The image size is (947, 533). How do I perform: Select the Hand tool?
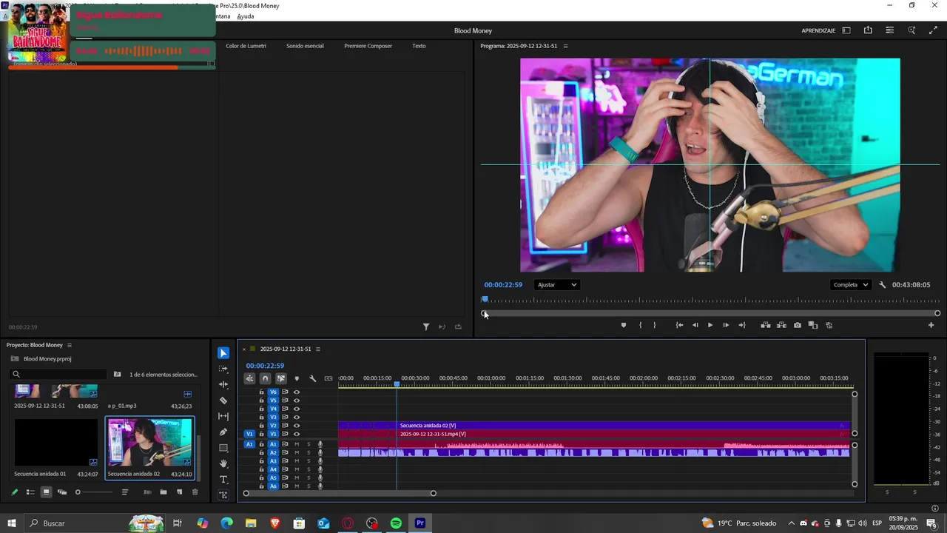pyautogui.click(x=223, y=463)
